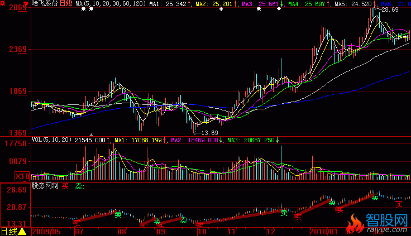Screen dimensions: 411x236
Task: Click the green MA4: 25.697 value
Action: tap(307, 4)
